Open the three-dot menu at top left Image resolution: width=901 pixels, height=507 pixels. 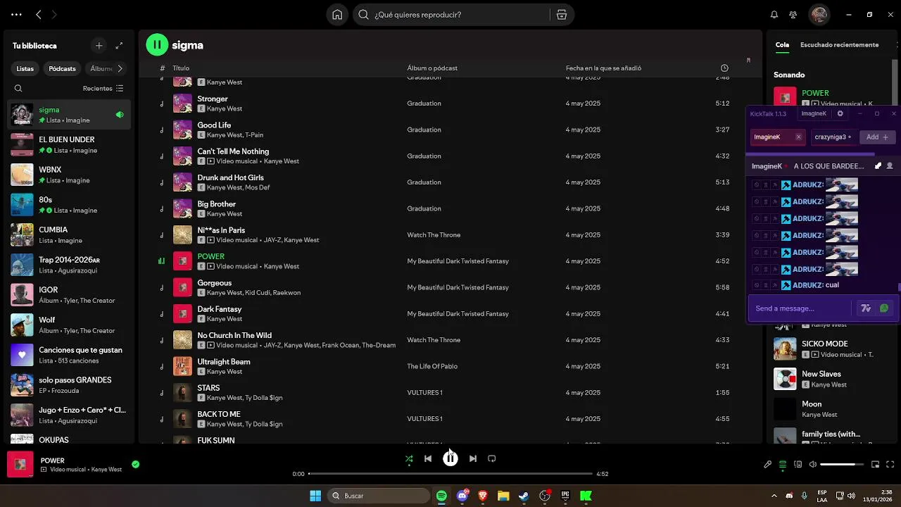(x=16, y=14)
